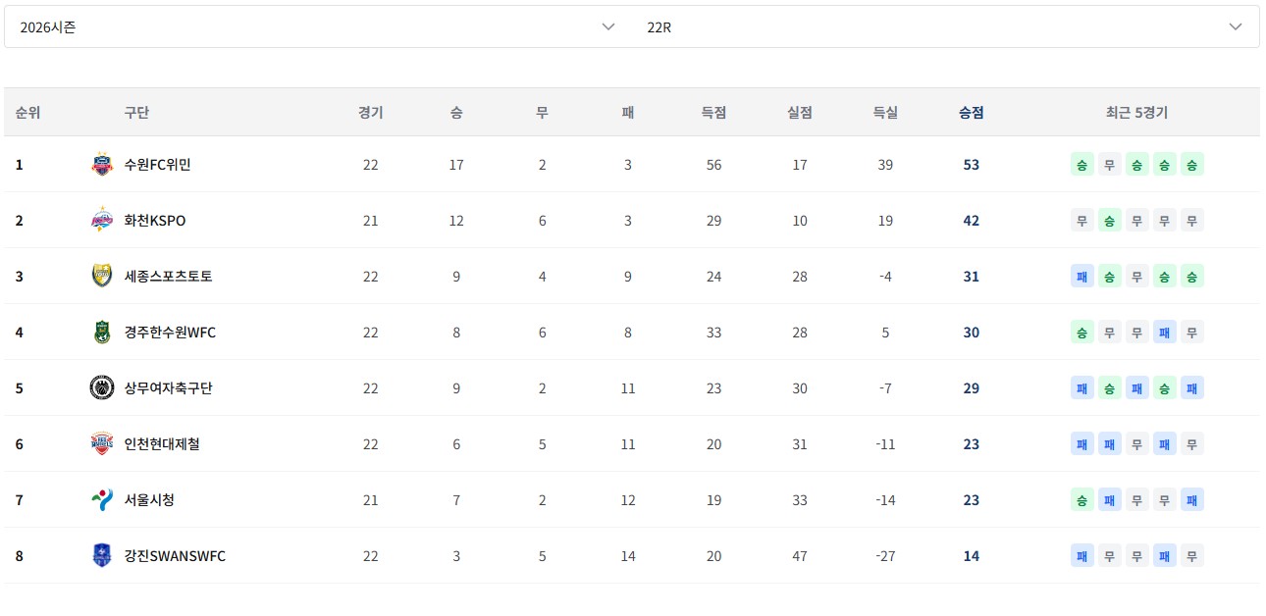The image size is (1266, 616).
Task: Select the 서울시청 emblem icon
Action: 102,499
